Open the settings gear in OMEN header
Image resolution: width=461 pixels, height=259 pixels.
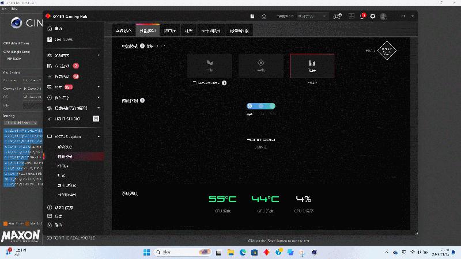[373, 17]
